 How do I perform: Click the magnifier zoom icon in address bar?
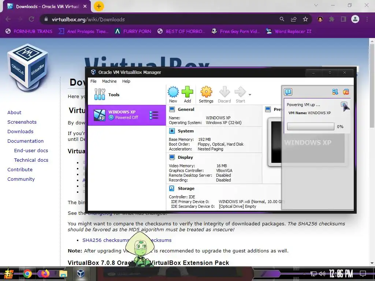coord(282,19)
